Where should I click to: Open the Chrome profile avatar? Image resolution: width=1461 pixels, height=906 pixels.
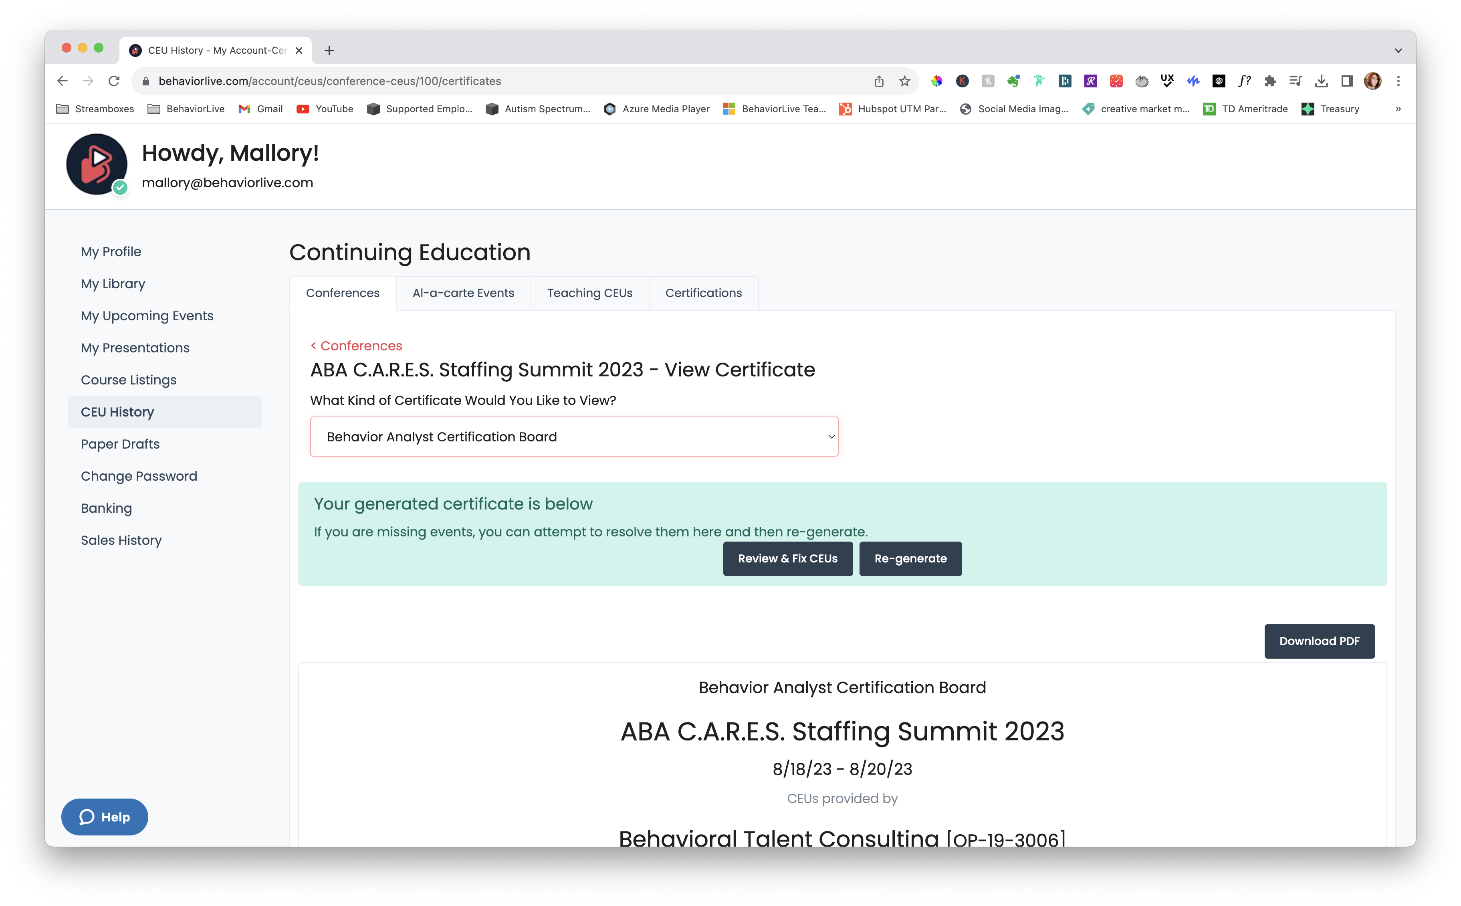coord(1373,81)
